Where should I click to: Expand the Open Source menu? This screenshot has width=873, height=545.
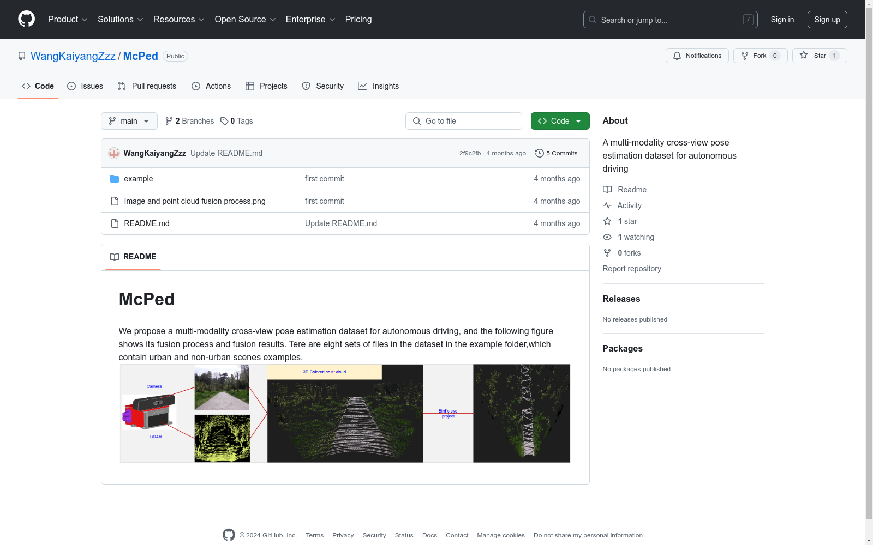[246, 20]
